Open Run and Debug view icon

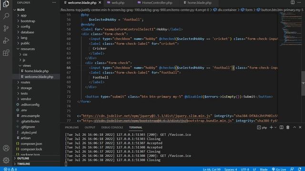(x=6, y=40)
